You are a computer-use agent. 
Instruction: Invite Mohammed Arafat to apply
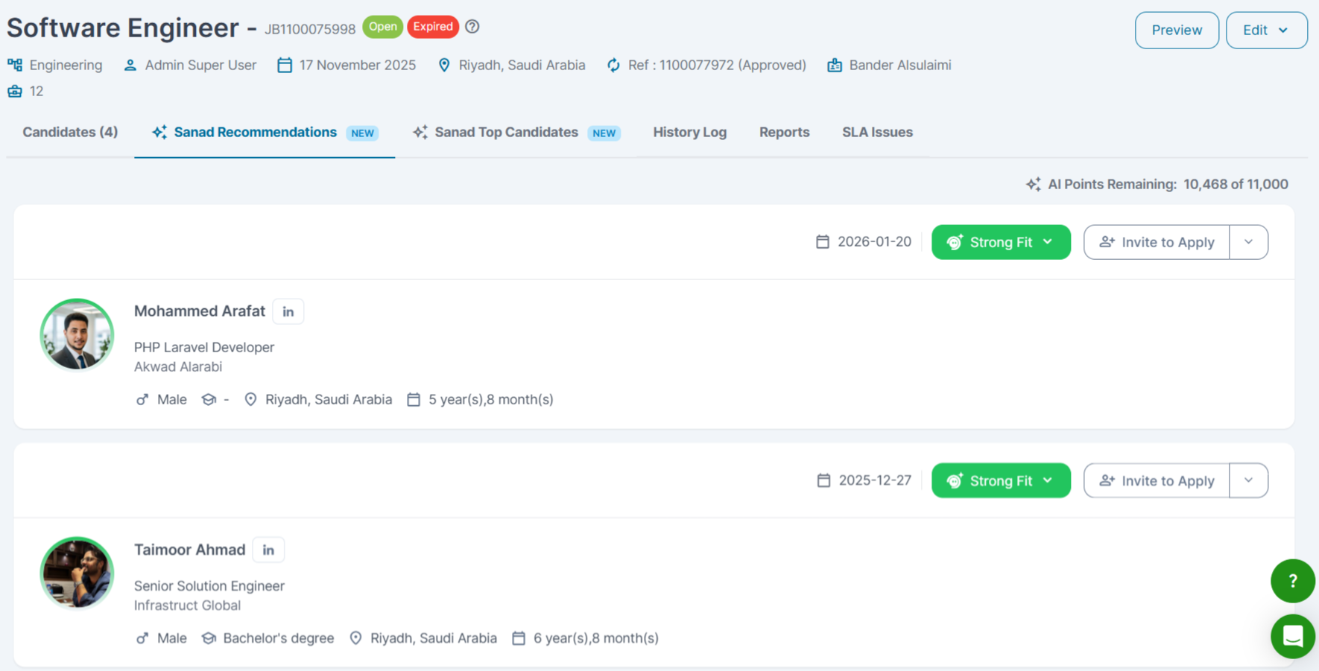tap(1157, 243)
